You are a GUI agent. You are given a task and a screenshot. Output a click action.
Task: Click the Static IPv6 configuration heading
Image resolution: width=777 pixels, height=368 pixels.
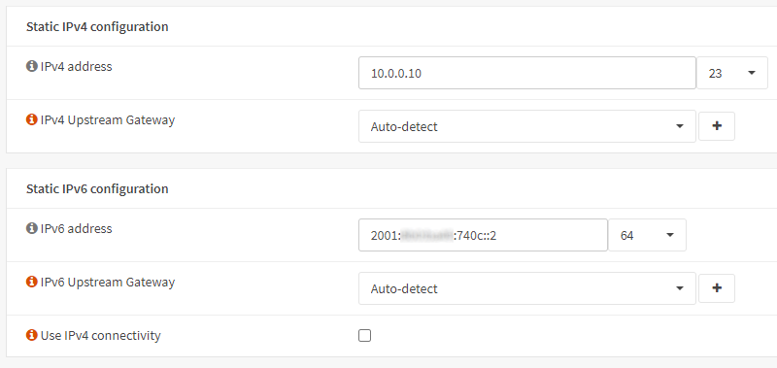(x=97, y=188)
